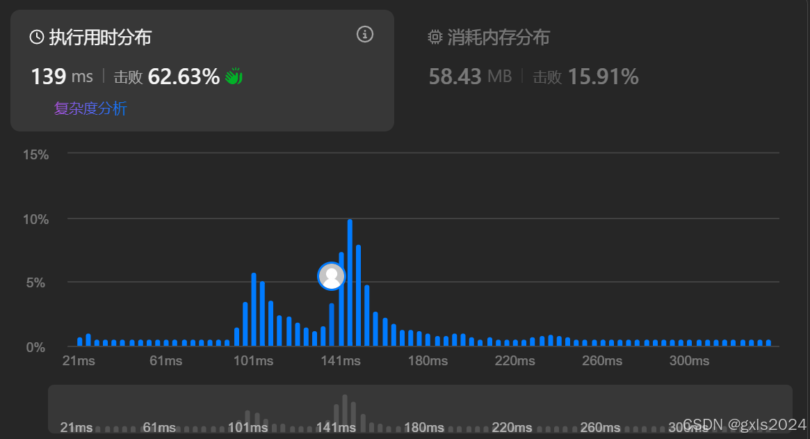Click the 0% y-axis label
The image size is (810, 439).
click(35, 347)
